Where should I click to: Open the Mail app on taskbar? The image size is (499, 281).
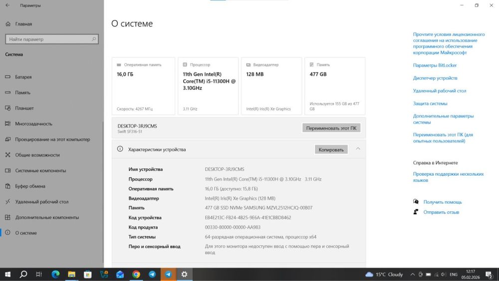click(120, 275)
